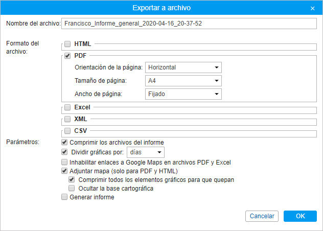This screenshot has width=323, height=231.
Task: Close the Exportar a archivo dialog
Action: [312, 9]
